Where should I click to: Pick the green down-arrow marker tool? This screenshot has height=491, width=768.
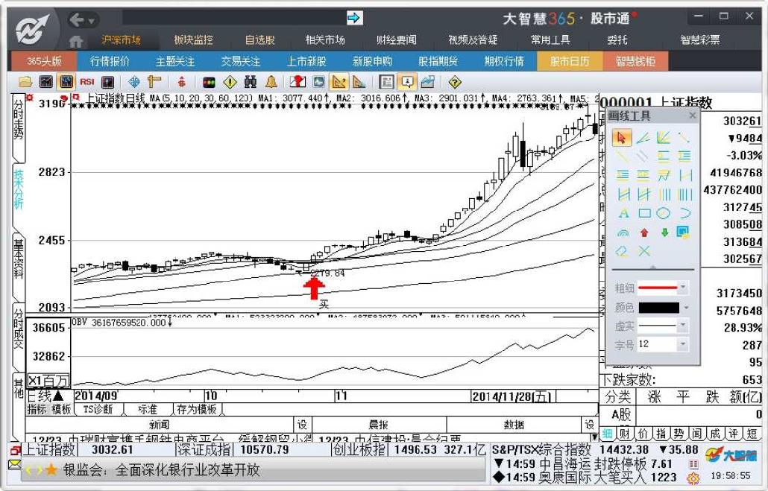click(x=664, y=232)
